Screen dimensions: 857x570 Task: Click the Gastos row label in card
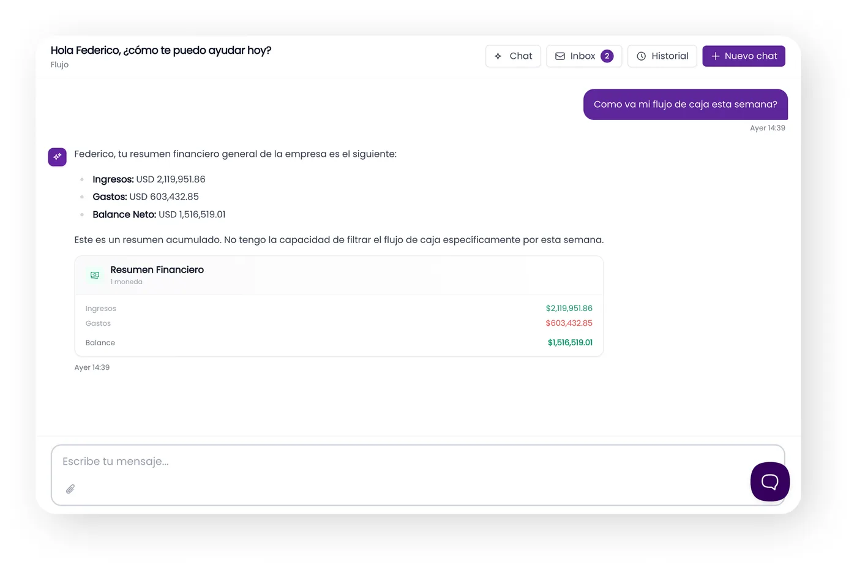click(99, 324)
